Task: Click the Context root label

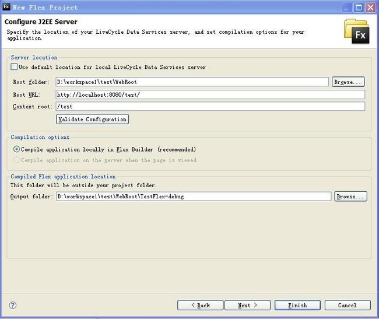Action: (33, 107)
